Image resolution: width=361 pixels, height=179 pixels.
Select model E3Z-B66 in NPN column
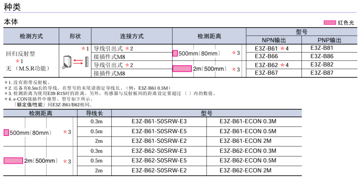tap(266, 56)
